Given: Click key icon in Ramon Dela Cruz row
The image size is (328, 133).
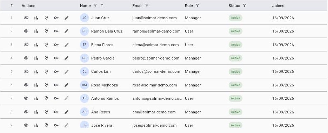Looking at the screenshot, I should (56, 31).
